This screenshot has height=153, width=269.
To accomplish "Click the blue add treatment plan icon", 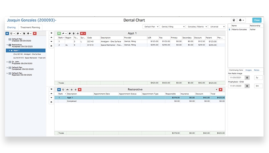I will pyautogui.click(x=7, y=33).
